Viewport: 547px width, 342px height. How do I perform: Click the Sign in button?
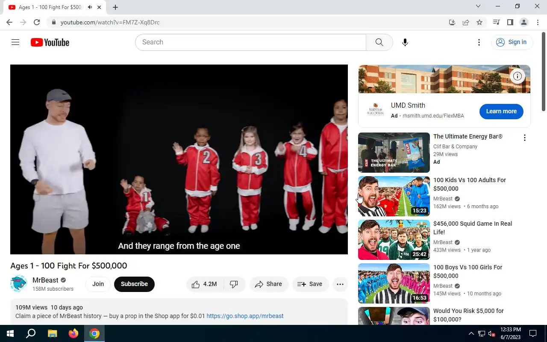(x=512, y=42)
